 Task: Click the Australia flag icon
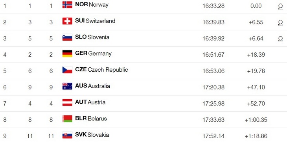67,86
